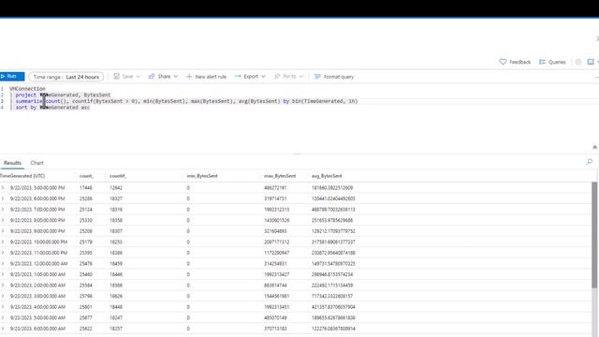Open the Share dropdown menu
This screenshot has height=337, width=599.
click(x=163, y=77)
